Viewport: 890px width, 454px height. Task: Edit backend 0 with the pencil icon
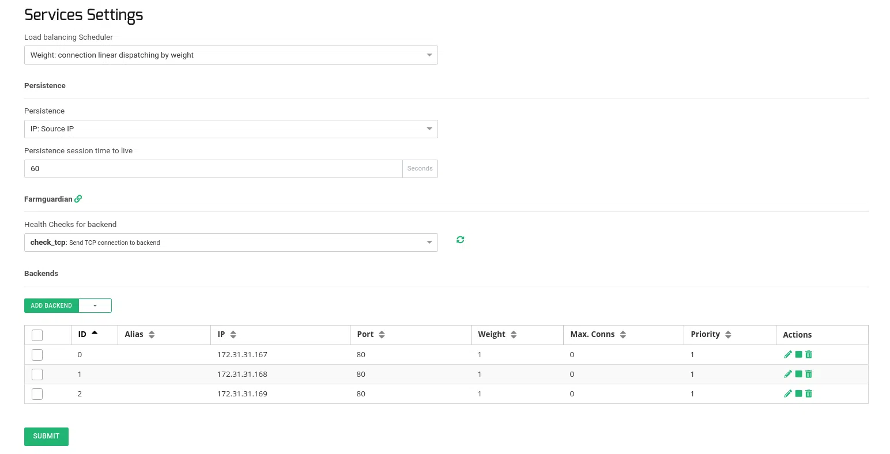point(788,354)
